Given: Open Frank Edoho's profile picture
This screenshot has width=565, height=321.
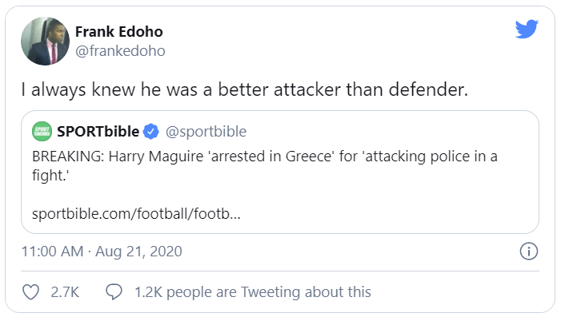Looking at the screenshot, I should point(44,41).
